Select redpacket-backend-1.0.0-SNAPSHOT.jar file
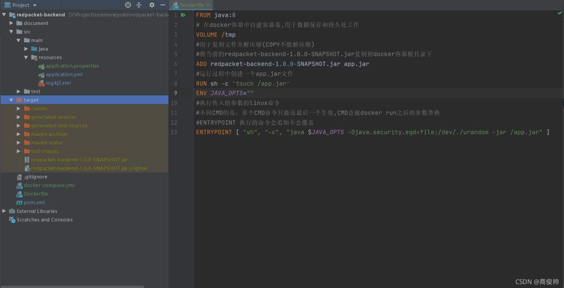Viewport: 564px width, 288px height. [79, 160]
